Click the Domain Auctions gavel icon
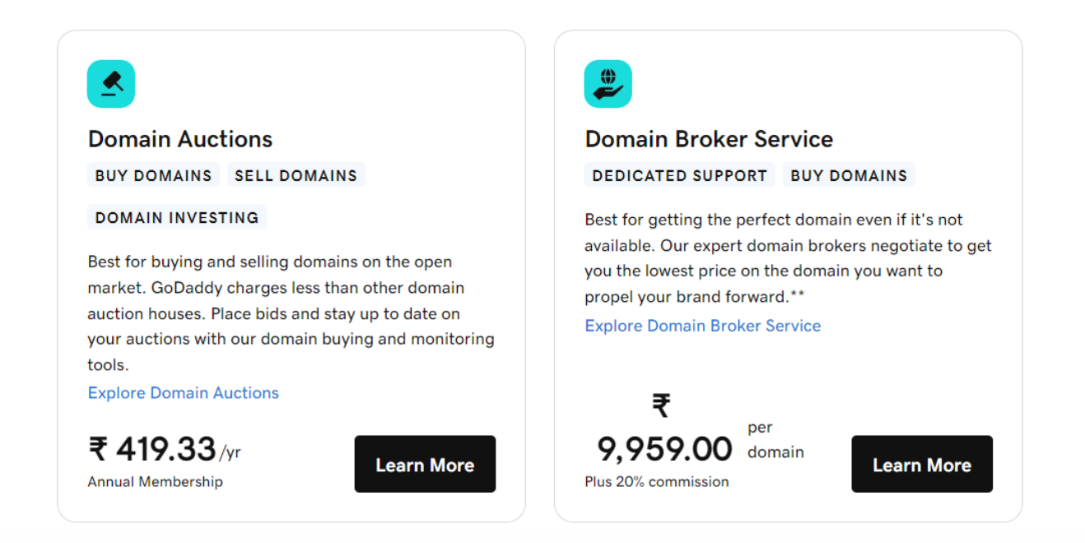Image resolution: width=1085 pixels, height=543 pixels. click(111, 84)
